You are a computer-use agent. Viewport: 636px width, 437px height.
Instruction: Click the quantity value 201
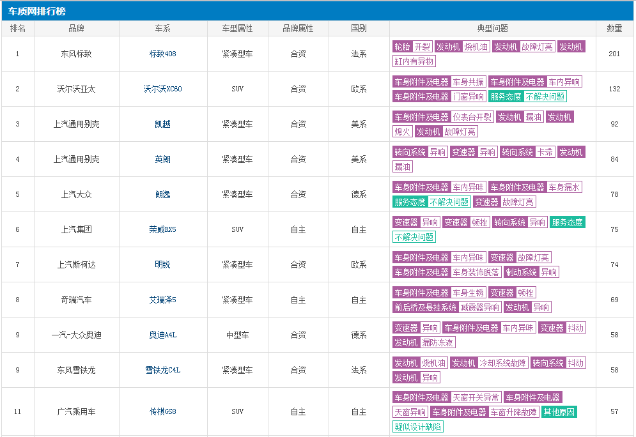(614, 54)
